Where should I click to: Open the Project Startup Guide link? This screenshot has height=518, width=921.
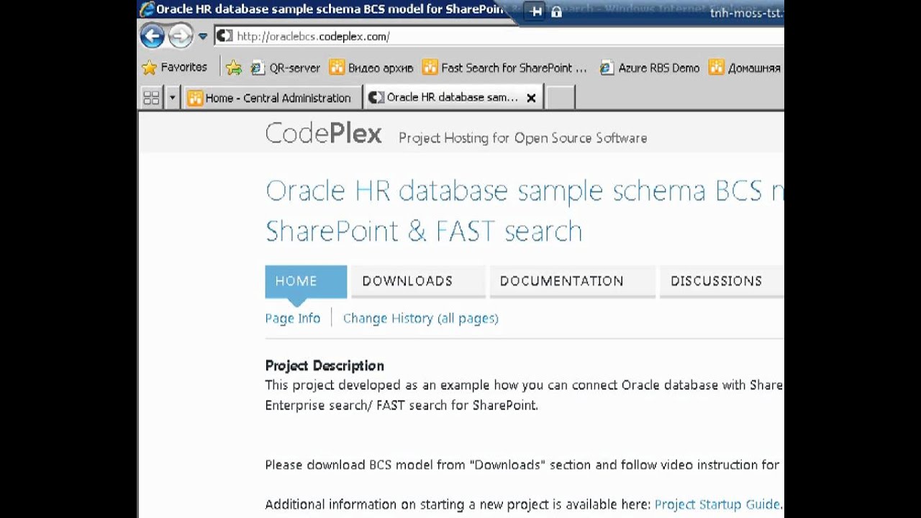[717, 504]
